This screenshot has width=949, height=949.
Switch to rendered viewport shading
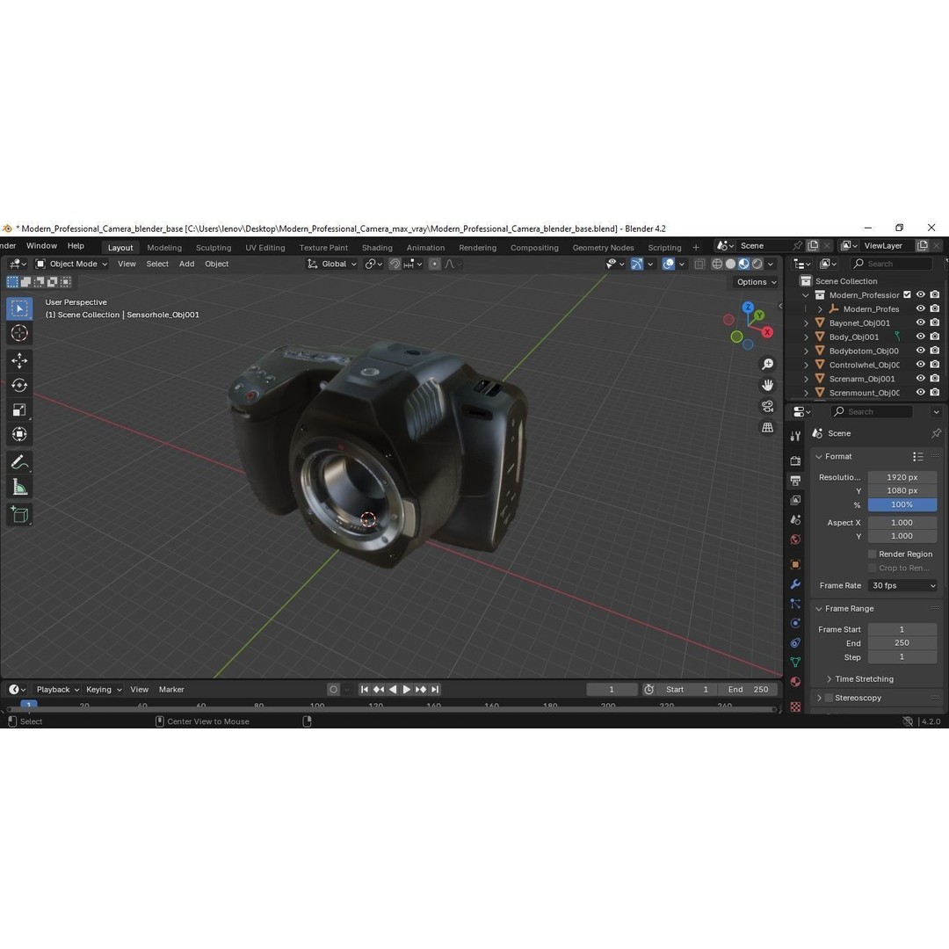757,264
